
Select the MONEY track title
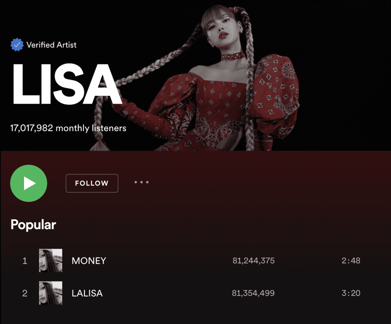tap(89, 261)
